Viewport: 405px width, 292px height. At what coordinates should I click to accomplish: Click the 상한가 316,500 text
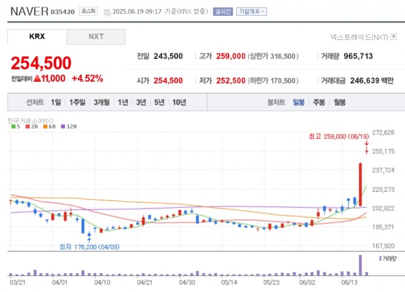(x=273, y=56)
